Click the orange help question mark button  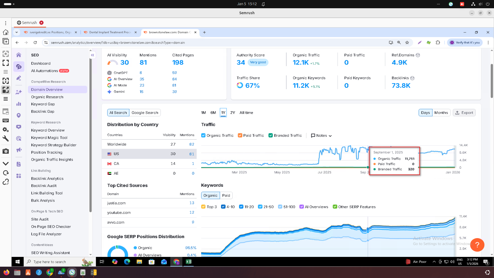tap(477, 245)
